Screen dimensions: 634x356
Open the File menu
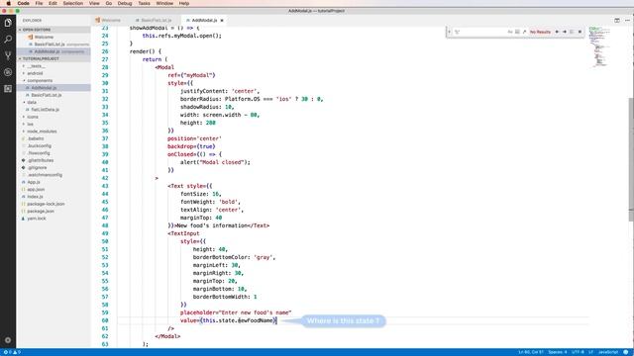click(x=39, y=3)
